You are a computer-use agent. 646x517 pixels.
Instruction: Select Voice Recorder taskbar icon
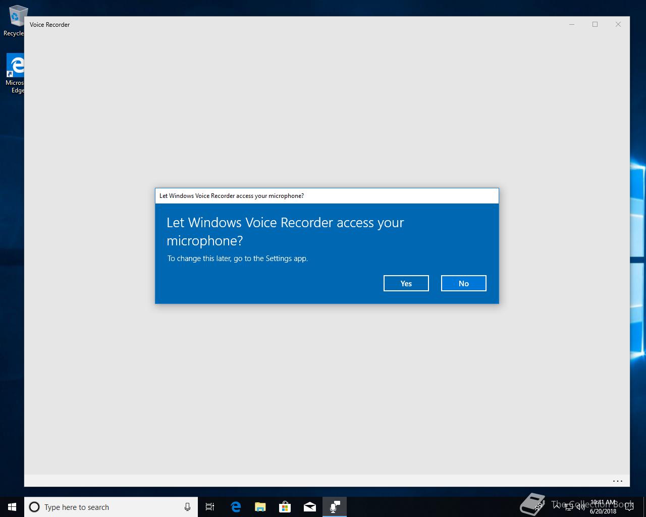[x=335, y=507]
